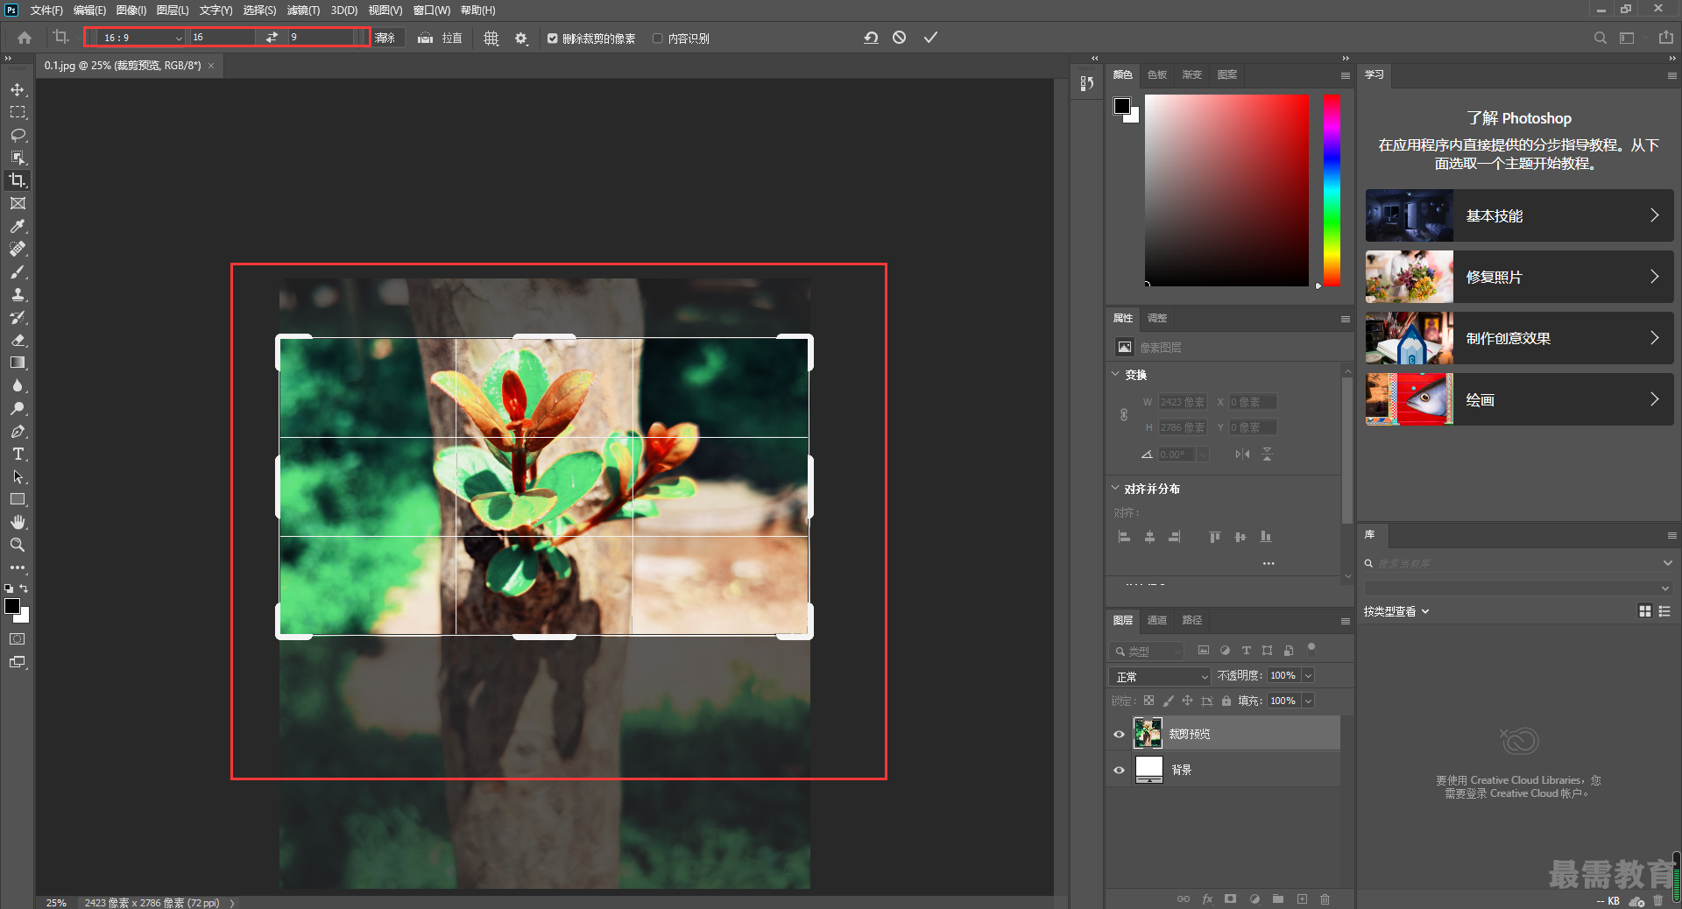This screenshot has height=909, width=1682.
Task: Open the layer filter 类型 dropdown
Action: click(1147, 652)
